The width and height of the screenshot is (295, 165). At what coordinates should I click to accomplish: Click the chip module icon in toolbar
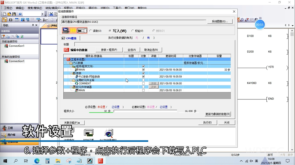click(11, 20)
